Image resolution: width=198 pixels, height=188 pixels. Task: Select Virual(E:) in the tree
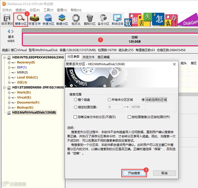pyautogui.click(x=24, y=98)
